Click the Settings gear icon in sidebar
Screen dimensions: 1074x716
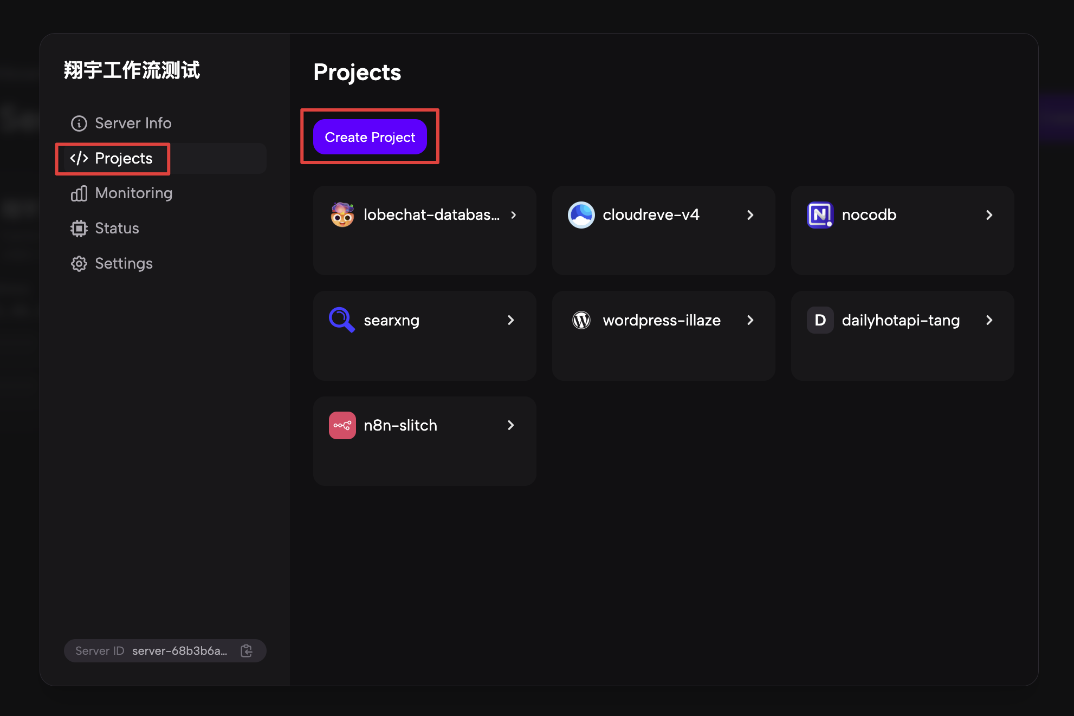pos(79,264)
